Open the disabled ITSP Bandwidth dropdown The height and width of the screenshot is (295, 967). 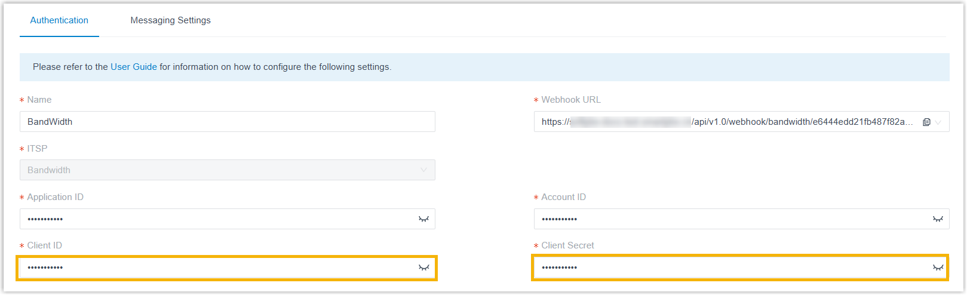(228, 170)
